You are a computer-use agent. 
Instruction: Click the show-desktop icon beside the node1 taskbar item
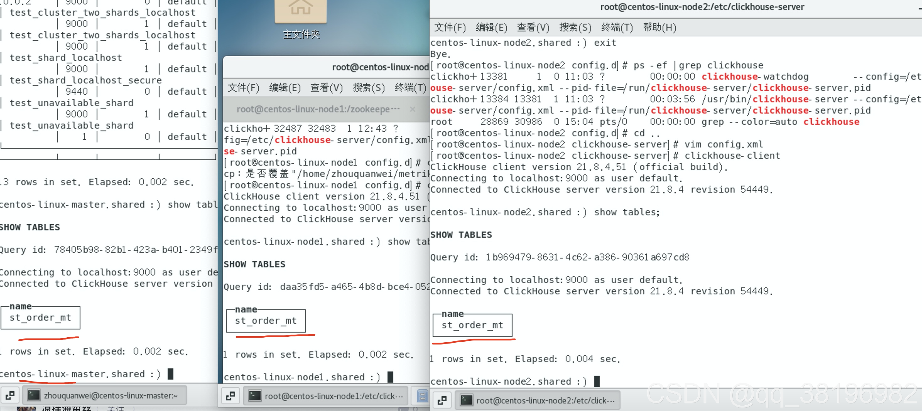click(x=230, y=396)
